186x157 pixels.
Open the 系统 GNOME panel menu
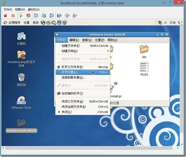click(36, 23)
